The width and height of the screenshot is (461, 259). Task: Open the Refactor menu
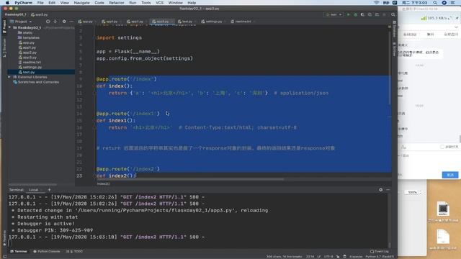click(117, 3)
